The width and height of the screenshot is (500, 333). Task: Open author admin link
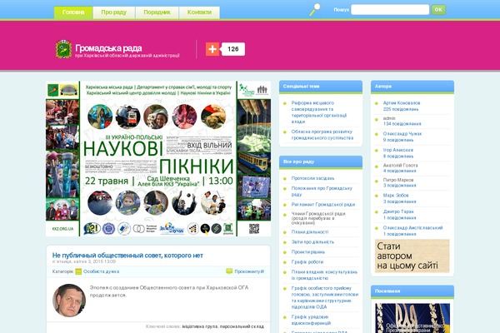coord(389,118)
